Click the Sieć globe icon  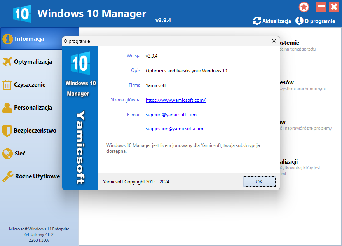[x=8, y=154]
